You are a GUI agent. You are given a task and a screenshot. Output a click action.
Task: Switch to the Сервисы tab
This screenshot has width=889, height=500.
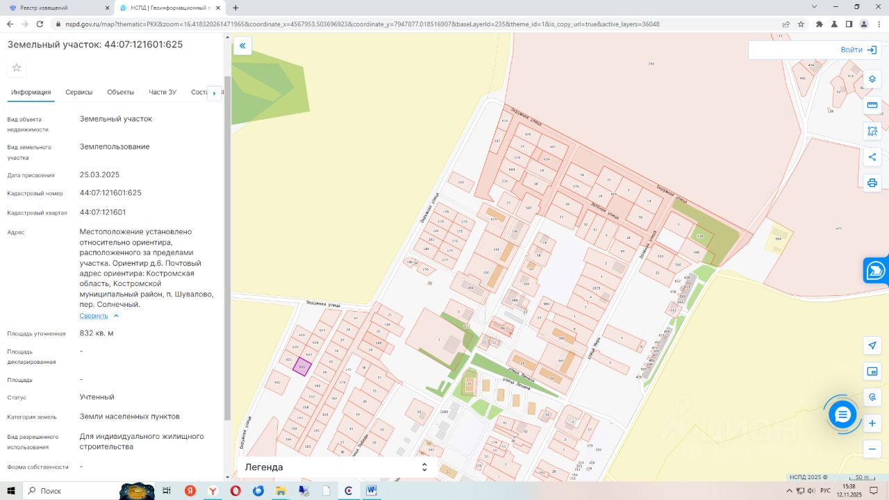79,92
